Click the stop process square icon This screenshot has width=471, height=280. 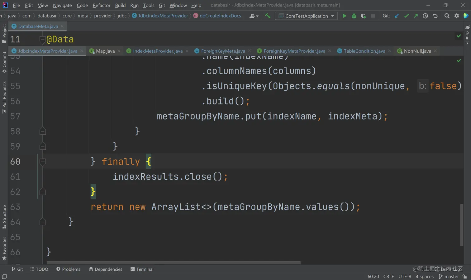(373, 16)
